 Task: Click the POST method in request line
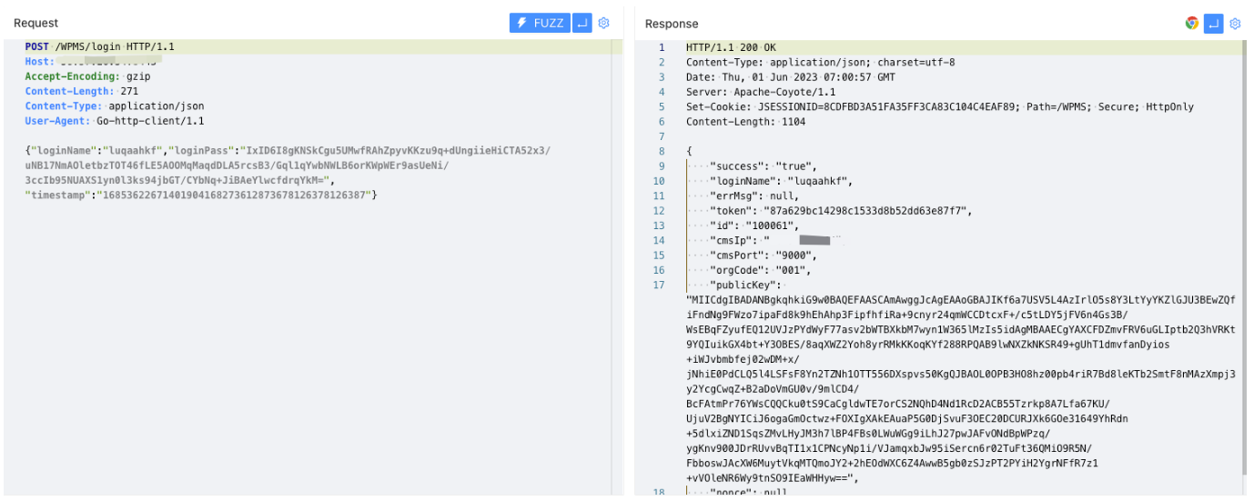[x=37, y=46]
